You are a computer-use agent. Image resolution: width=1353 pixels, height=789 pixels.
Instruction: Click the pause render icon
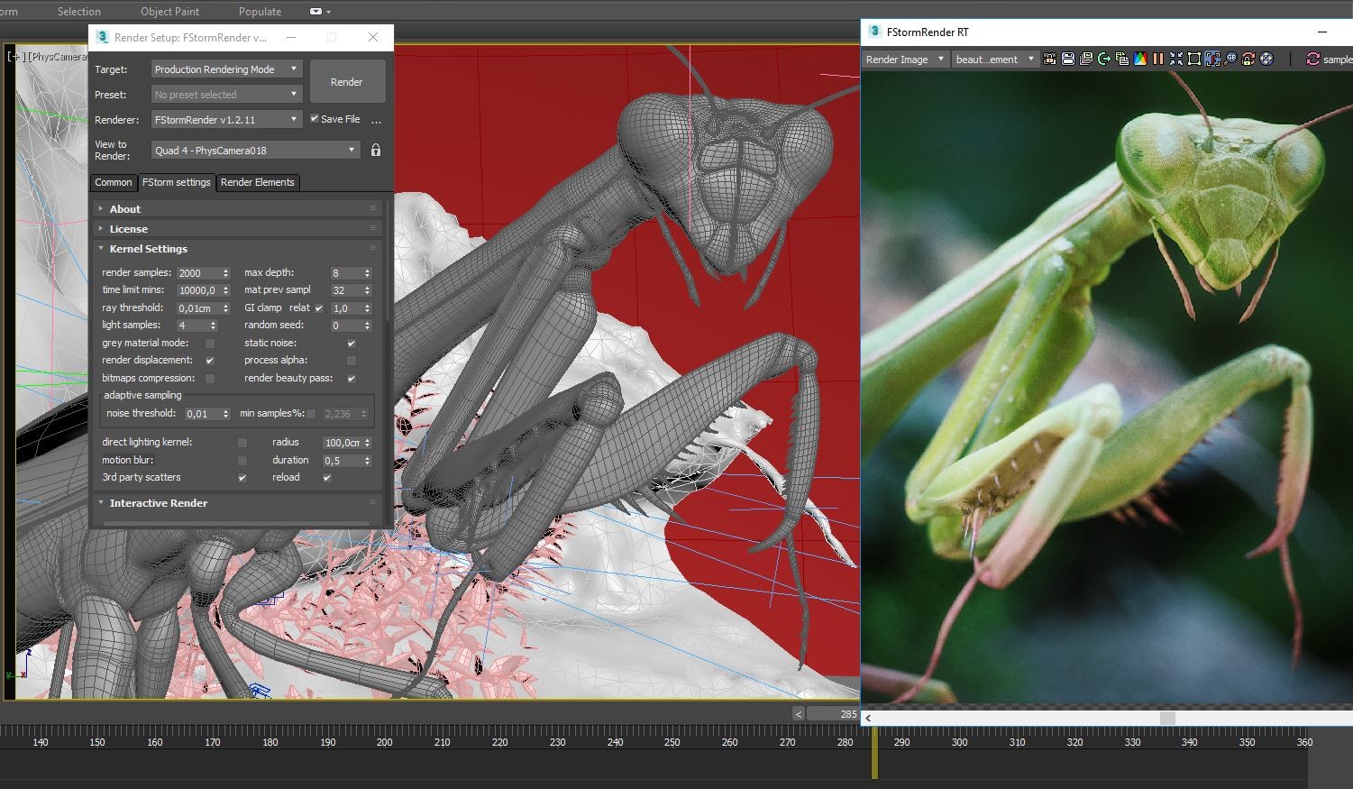(1158, 60)
